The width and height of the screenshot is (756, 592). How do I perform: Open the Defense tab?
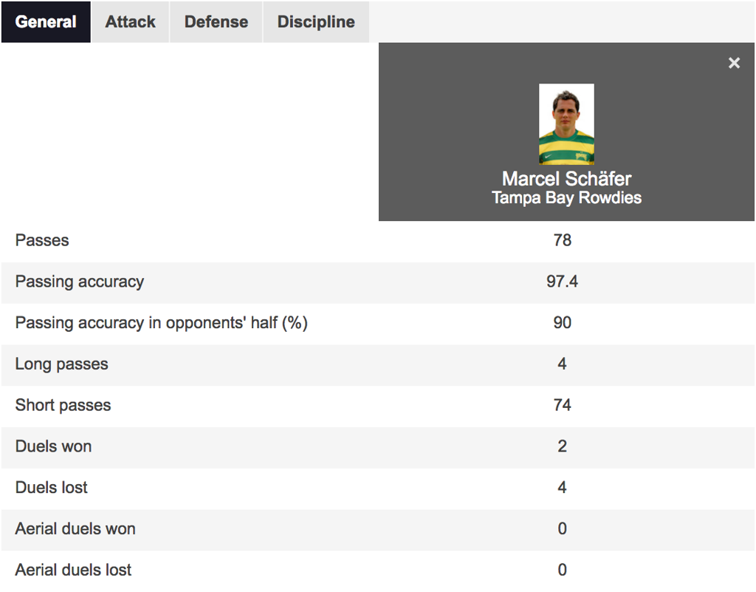[216, 21]
